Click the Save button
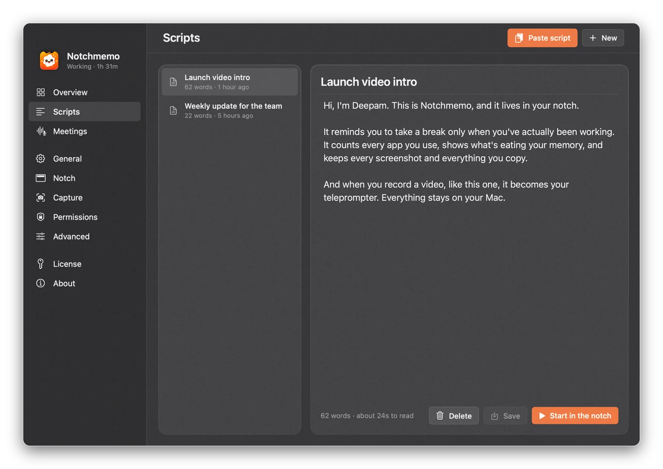The height and width of the screenshot is (469, 663). pos(505,416)
